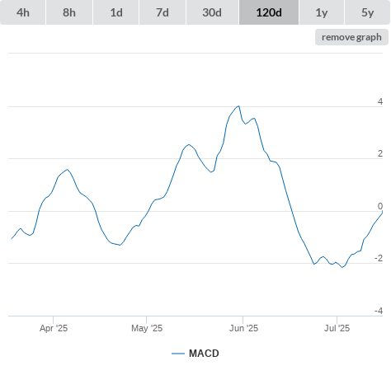Switch chart to 1y range
391x375 pixels.
[322, 12]
